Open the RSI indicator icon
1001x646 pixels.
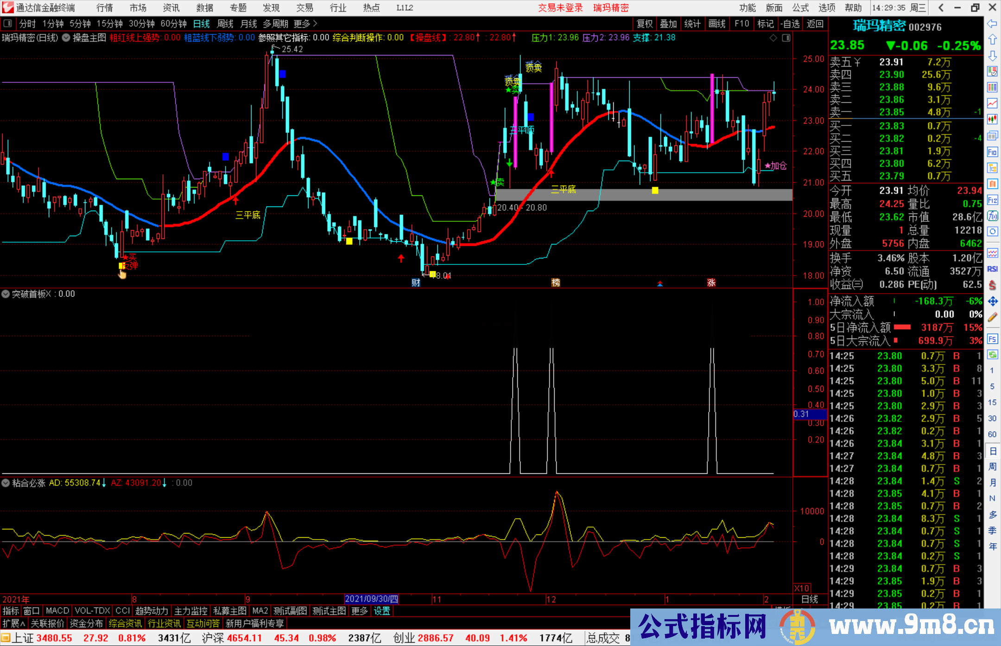tap(992, 269)
